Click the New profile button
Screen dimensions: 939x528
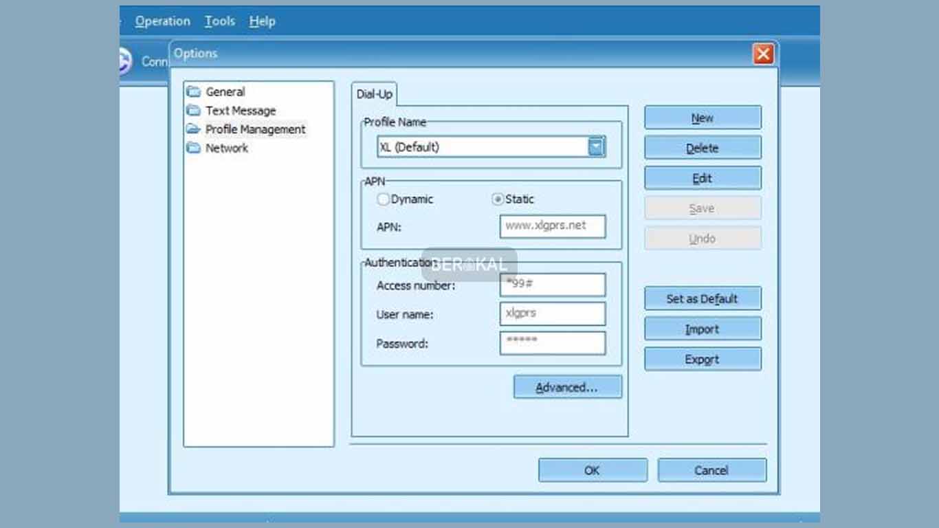click(x=702, y=118)
